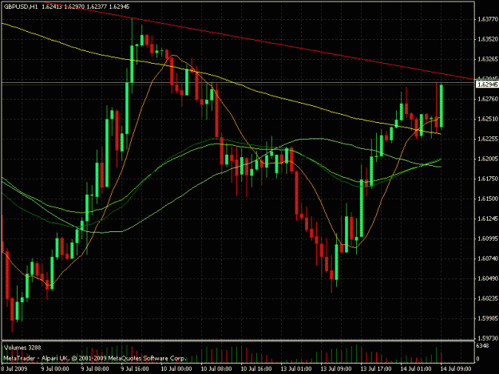Click the MetaTrader Alpari UK copyright text
The width and height of the screenshot is (499, 374).
94,358
